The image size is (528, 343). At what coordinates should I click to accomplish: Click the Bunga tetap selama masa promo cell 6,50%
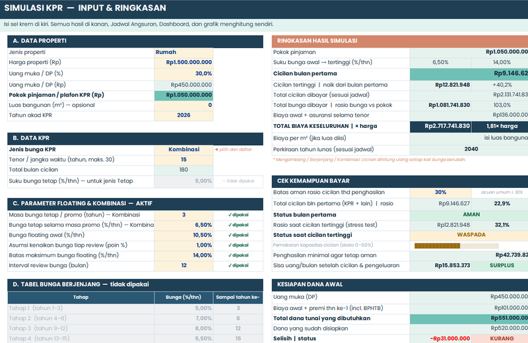point(183,225)
